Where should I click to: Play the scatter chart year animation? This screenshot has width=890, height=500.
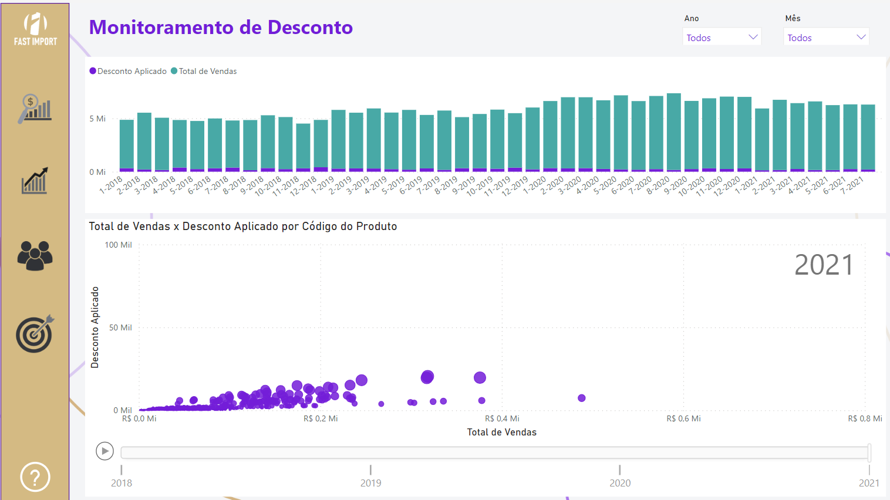[104, 451]
